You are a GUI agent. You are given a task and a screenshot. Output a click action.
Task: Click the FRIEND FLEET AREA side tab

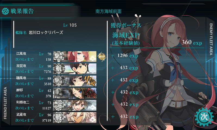(5, 103)
